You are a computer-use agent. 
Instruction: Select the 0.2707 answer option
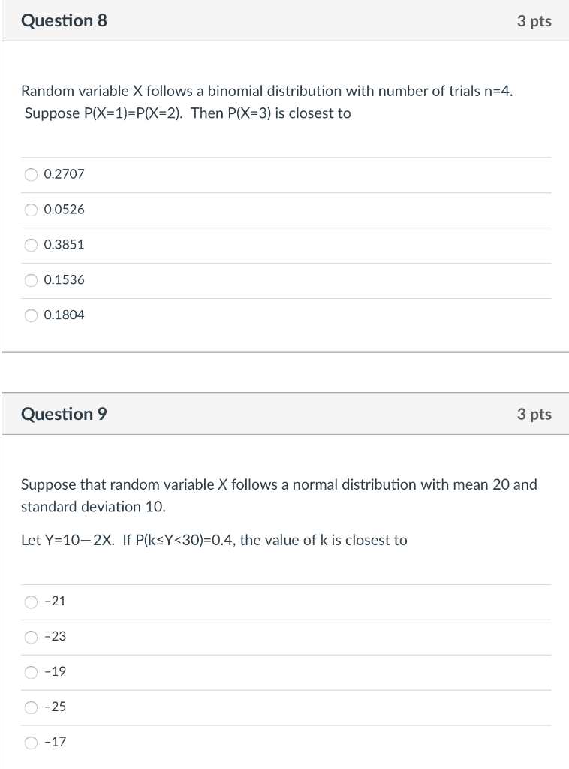(x=31, y=174)
